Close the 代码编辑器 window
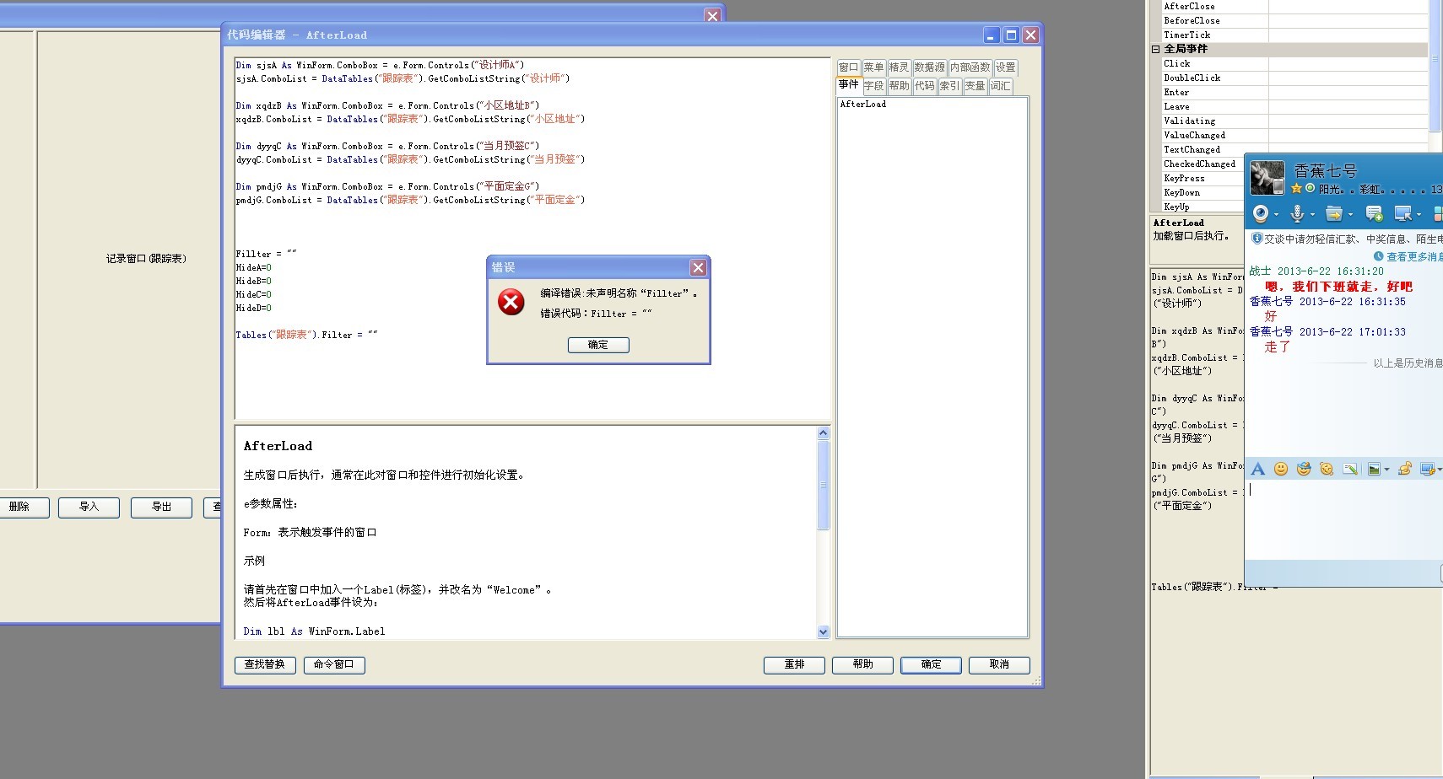1443x779 pixels. pyautogui.click(x=1030, y=35)
